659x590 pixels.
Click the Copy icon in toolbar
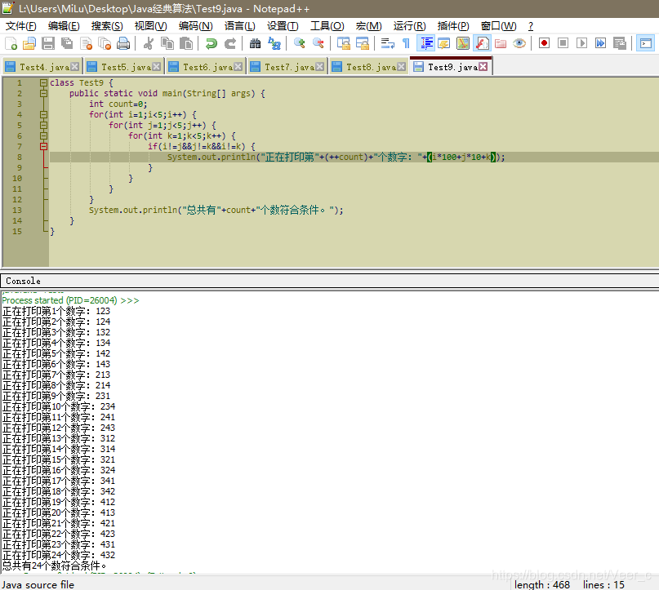pos(167,43)
